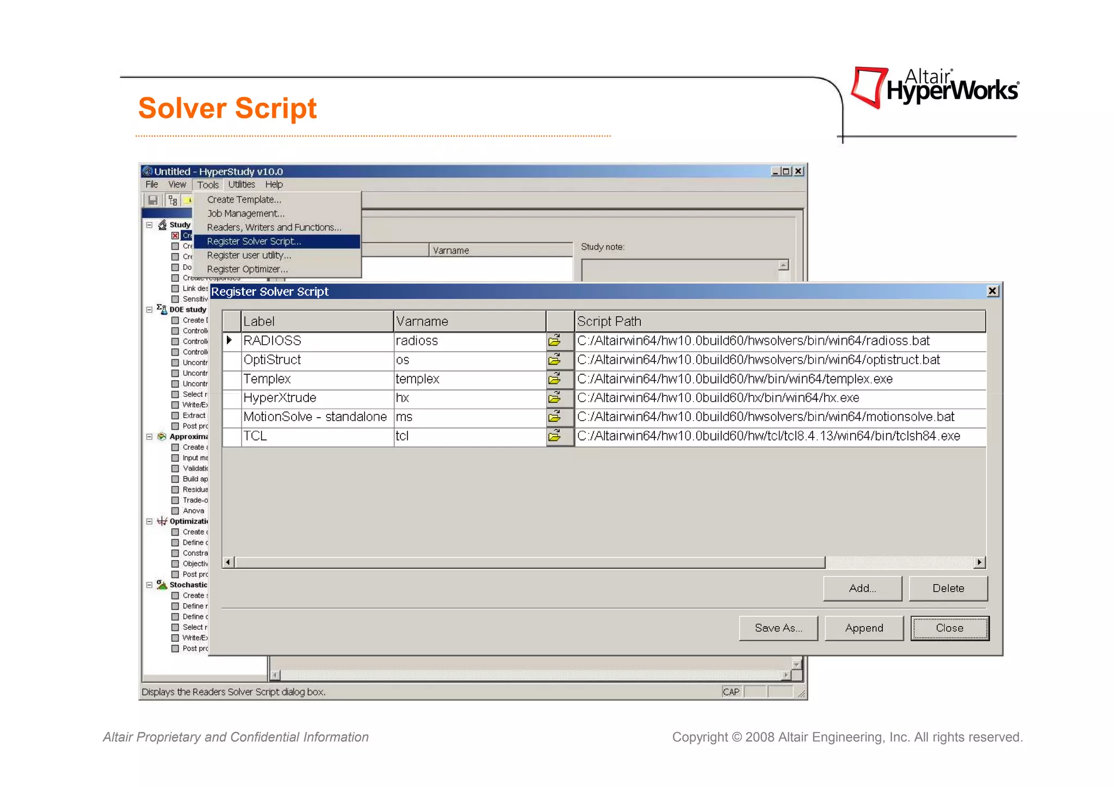Screen dimensions: 1114x787
Task: Choose Readers, Writers and Functions menu item
Action: coord(277,227)
